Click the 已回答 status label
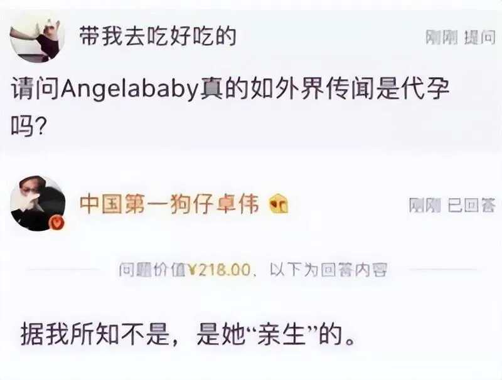This screenshot has height=380, width=502. tap(472, 205)
